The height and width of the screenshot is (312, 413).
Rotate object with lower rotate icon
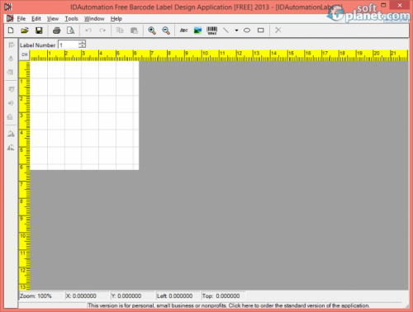11,148
